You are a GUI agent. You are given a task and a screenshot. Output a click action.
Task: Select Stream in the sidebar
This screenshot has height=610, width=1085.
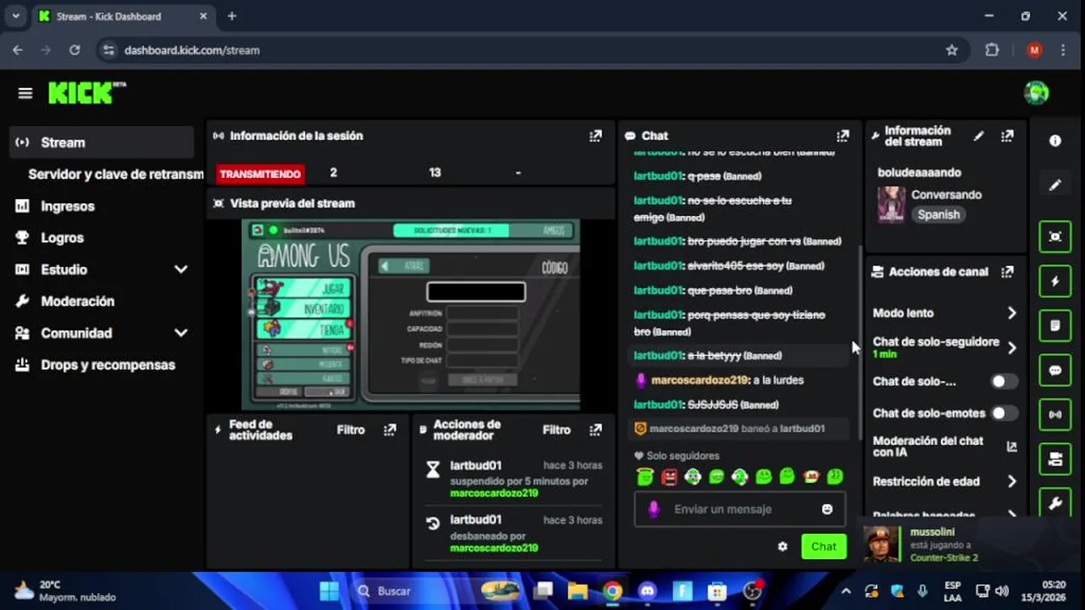click(x=102, y=142)
